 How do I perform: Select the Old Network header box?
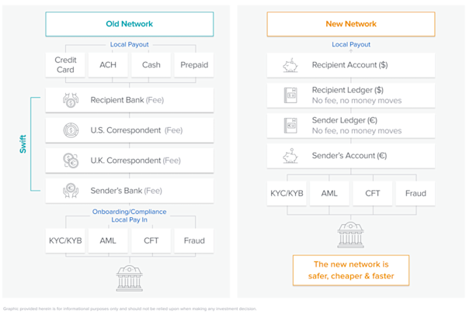click(129, 24)
